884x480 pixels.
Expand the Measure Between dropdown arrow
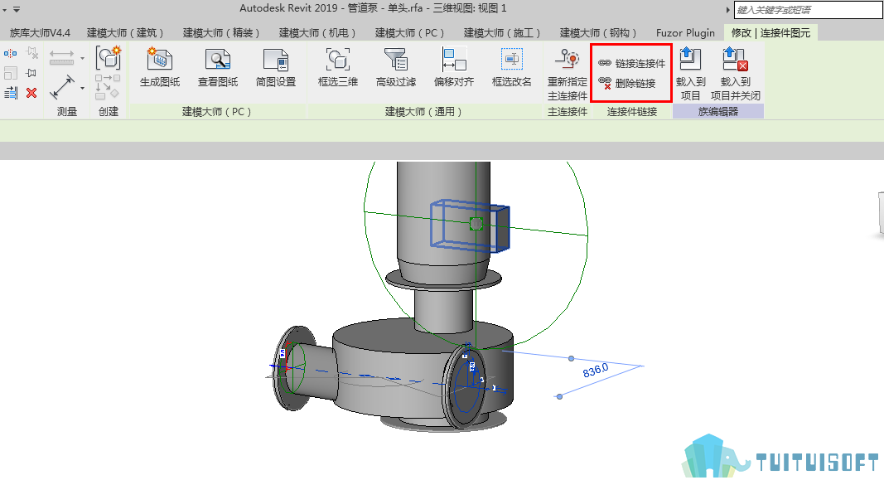coord(82,58)
